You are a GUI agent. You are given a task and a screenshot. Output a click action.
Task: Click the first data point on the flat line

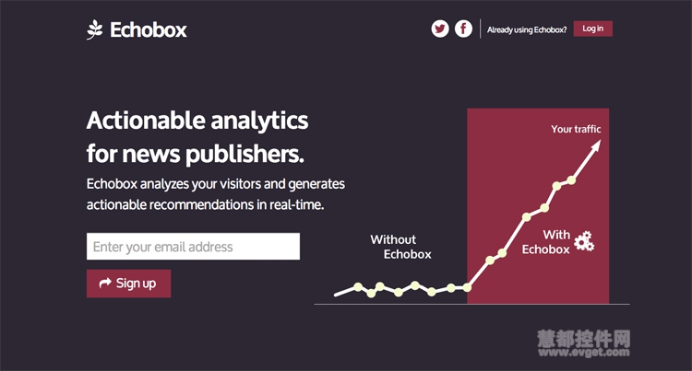pos(358,287)
